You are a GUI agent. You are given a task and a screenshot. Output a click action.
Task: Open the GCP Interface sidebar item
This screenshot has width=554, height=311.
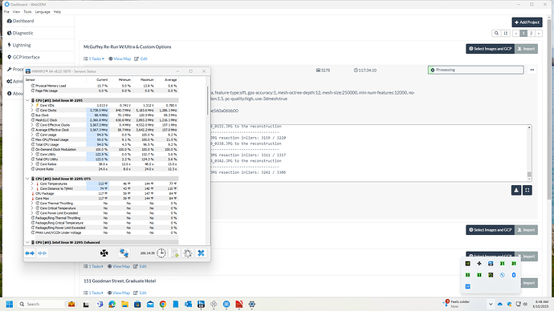[x=23, y=57]
